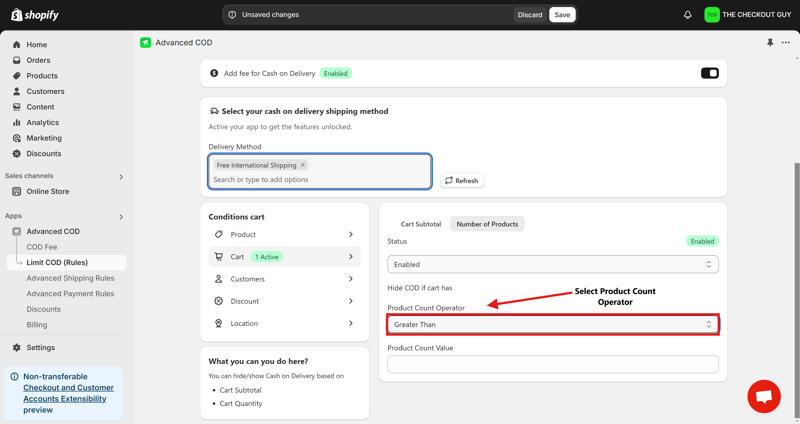Click the Shopify logo
Viewport: 800px width, 424px height.
(35, 15)
